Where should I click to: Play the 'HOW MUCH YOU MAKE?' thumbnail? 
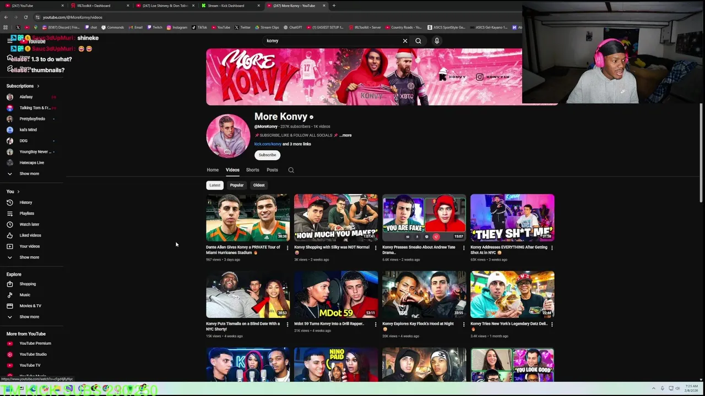[x=336, y=218]
